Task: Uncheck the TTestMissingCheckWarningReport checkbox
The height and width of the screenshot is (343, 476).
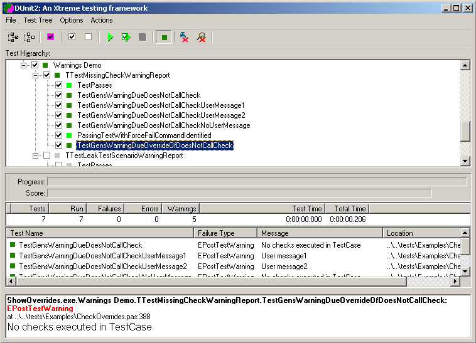Action: [46, 75]
